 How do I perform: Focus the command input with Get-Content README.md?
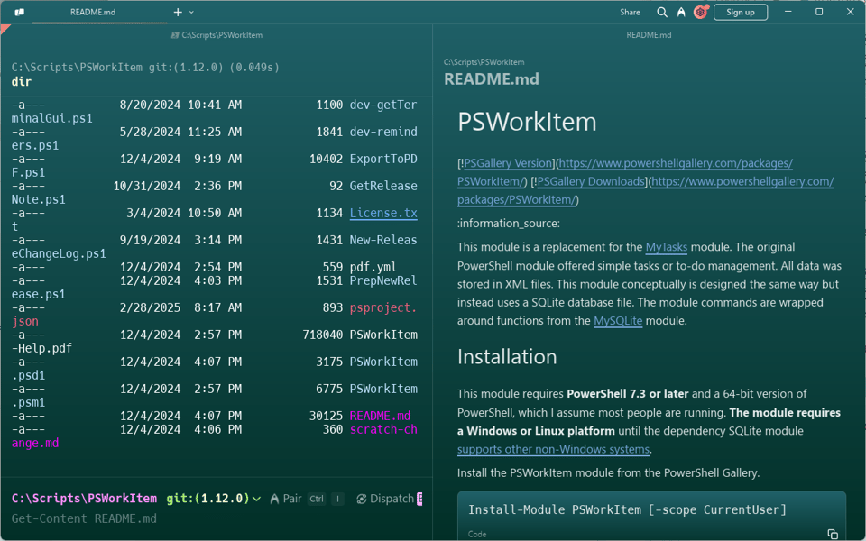click(x=216, y=519)
